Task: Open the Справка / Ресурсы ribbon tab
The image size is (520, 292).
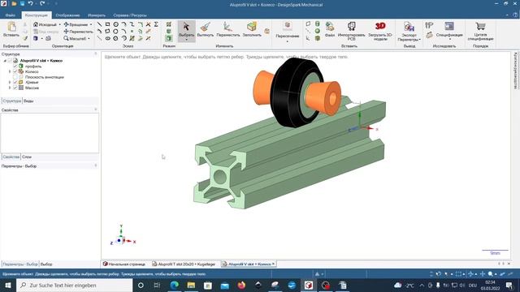Action: coord(130,15)
